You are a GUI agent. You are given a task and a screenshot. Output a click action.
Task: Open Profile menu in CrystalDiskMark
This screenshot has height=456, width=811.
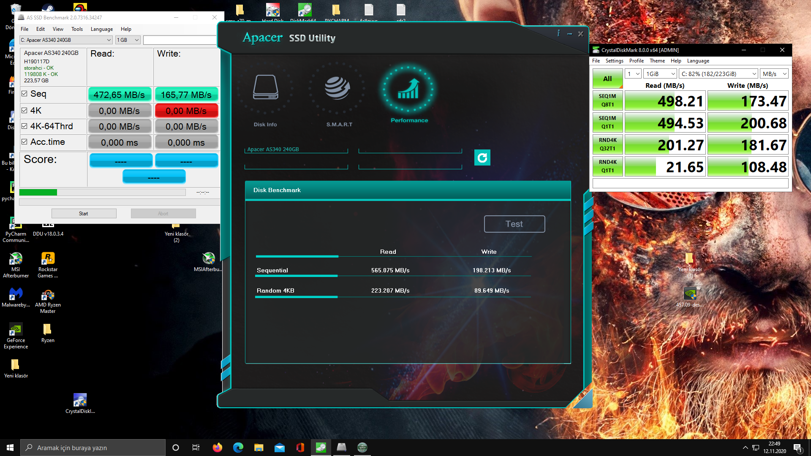(x=636, y=61)
